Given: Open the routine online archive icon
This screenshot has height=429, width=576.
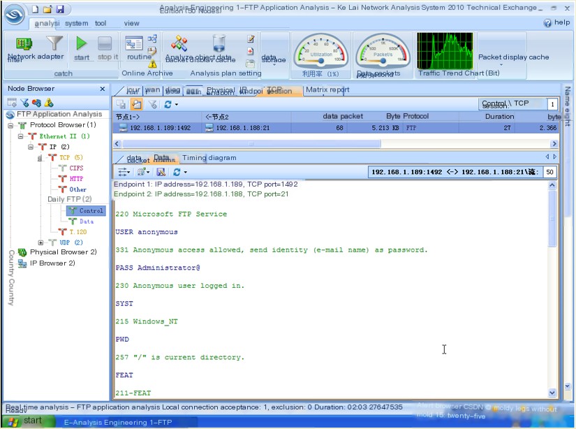Looking at the screenshot, I should pos(134,43).
